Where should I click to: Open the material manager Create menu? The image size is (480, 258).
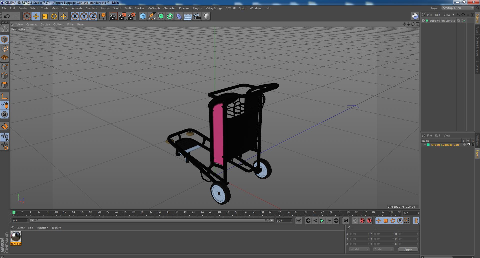tap(21, 228)
